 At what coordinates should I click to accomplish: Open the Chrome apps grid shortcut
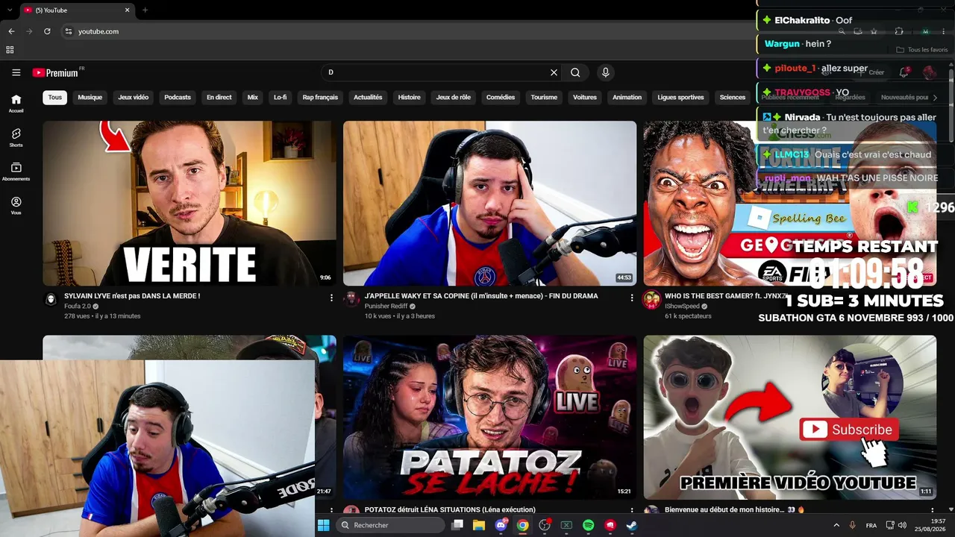tap(10, 50)
